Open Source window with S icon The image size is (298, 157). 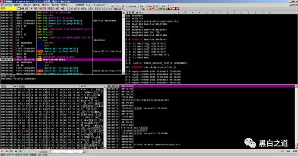tap(109, 9)
